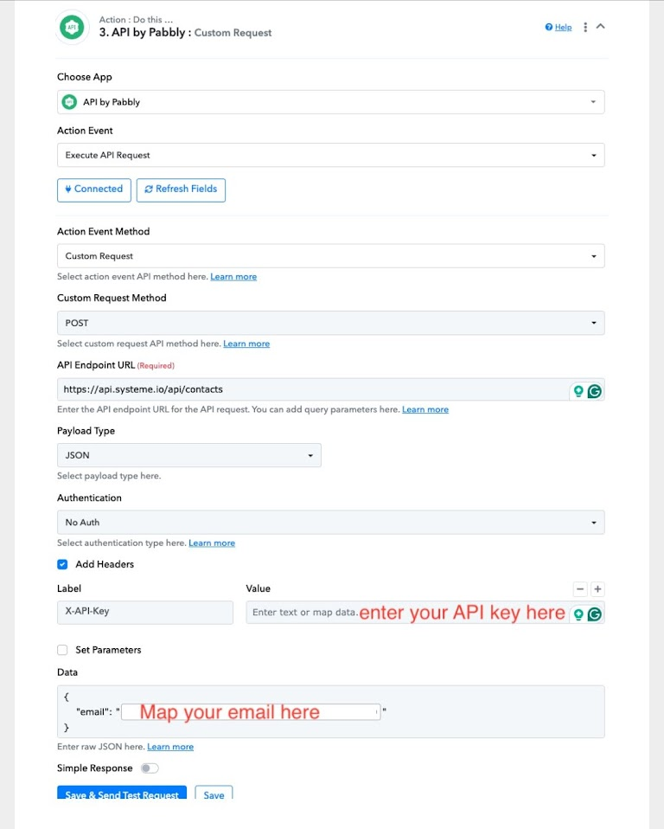Click Save & Send Test Request
The width and height of the screenshot is (664, 829).
point(122,792)
